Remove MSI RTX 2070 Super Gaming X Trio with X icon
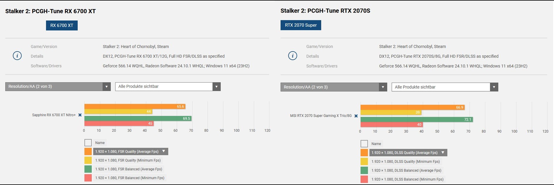554x185 pixels. tap(356, 116)
